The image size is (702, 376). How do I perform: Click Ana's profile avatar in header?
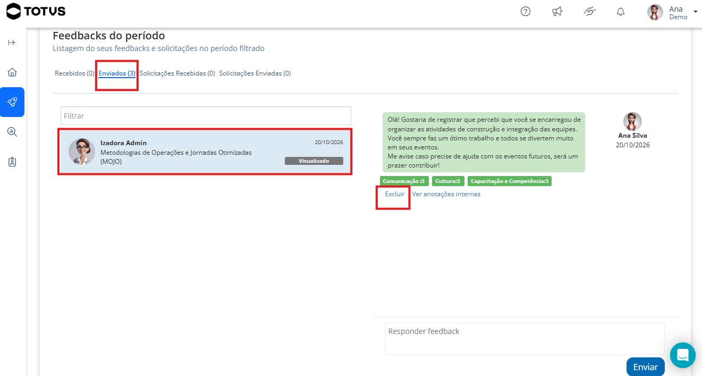point(655,12)
